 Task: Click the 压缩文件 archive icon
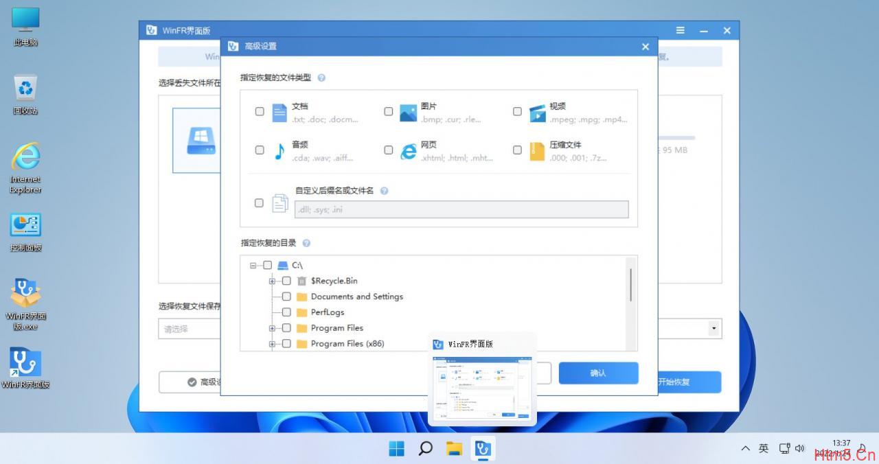pyautogui.click(x=537, y=151)
